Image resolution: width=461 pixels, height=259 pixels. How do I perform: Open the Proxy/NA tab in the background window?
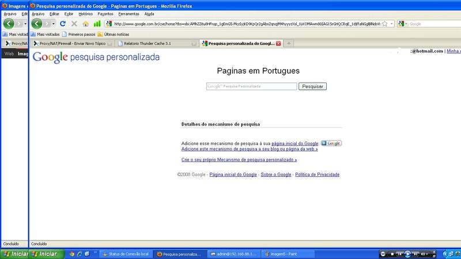pyautogui.click(x=17, y=44)
